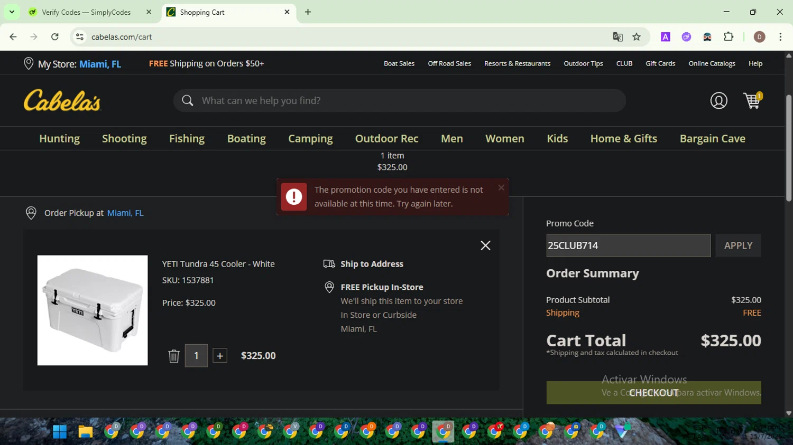Change My Store Miami, FL link

pyautogui.click(x=100, y=64)
